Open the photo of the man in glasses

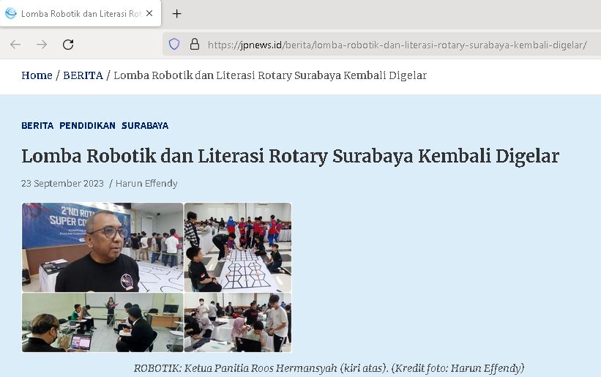click(x=102, y=247)
